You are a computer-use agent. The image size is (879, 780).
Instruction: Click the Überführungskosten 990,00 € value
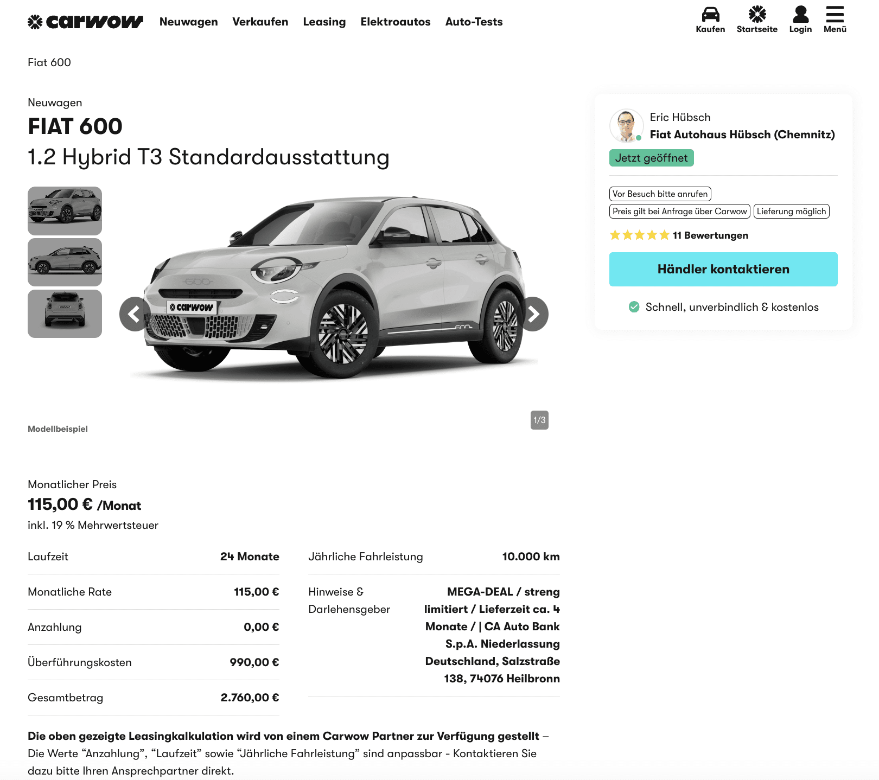click(254, 662)
